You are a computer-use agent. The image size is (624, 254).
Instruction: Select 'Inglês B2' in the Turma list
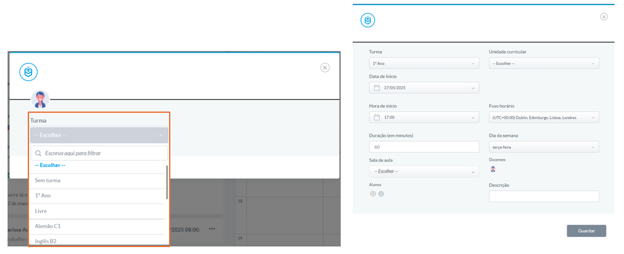point(98,241)
